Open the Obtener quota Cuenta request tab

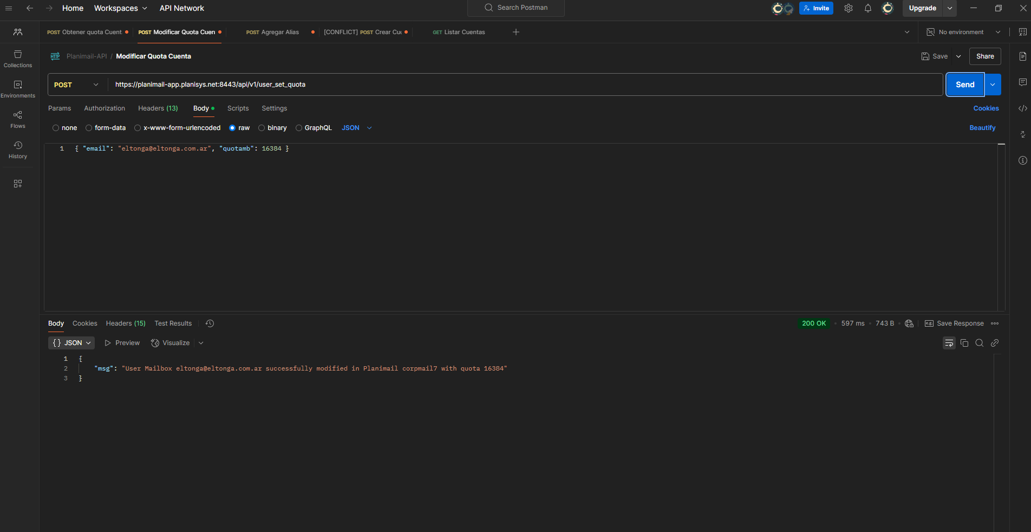84,32
